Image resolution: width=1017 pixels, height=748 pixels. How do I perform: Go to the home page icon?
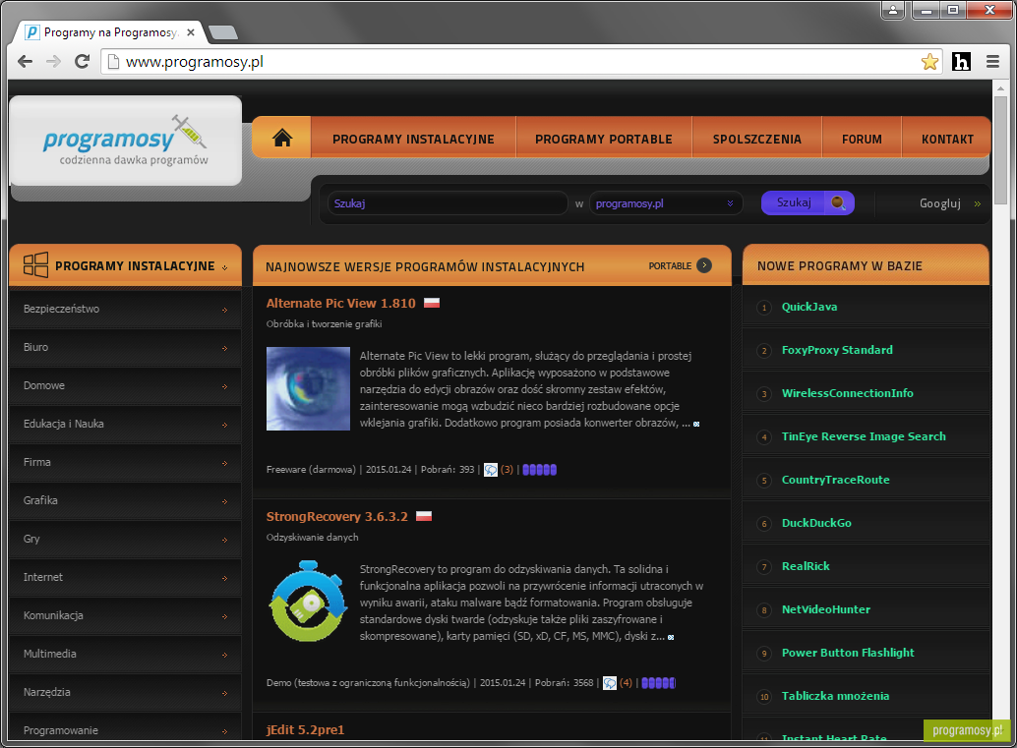click(282, 138)
